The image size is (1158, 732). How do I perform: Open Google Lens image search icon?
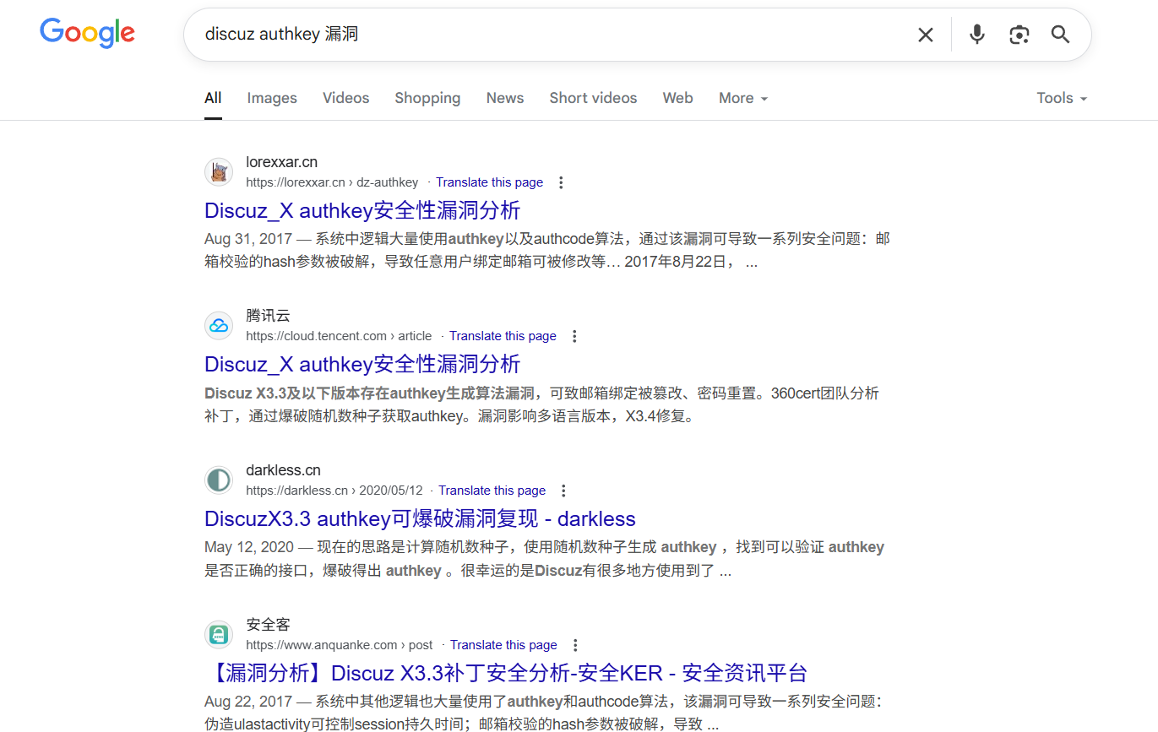pos(1019,35)
